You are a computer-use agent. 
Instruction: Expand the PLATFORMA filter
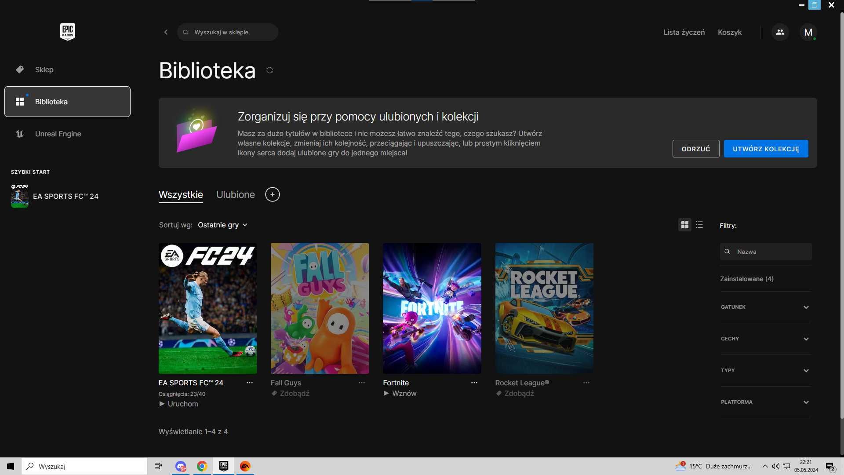coord(765,402)
